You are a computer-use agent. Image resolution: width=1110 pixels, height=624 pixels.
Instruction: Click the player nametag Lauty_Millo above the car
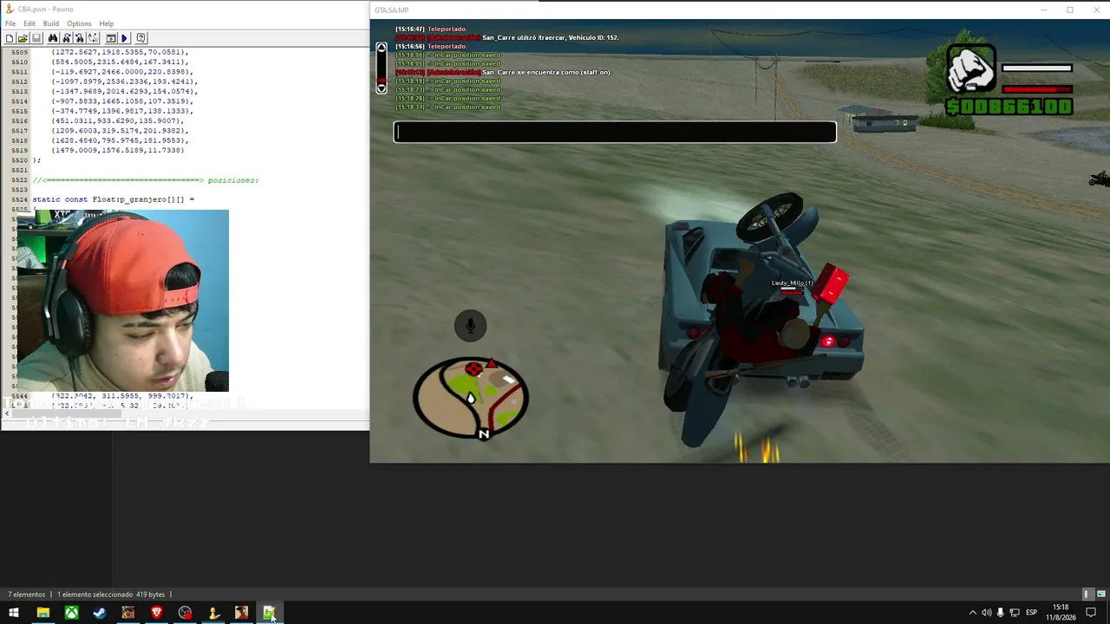(793, 283)
